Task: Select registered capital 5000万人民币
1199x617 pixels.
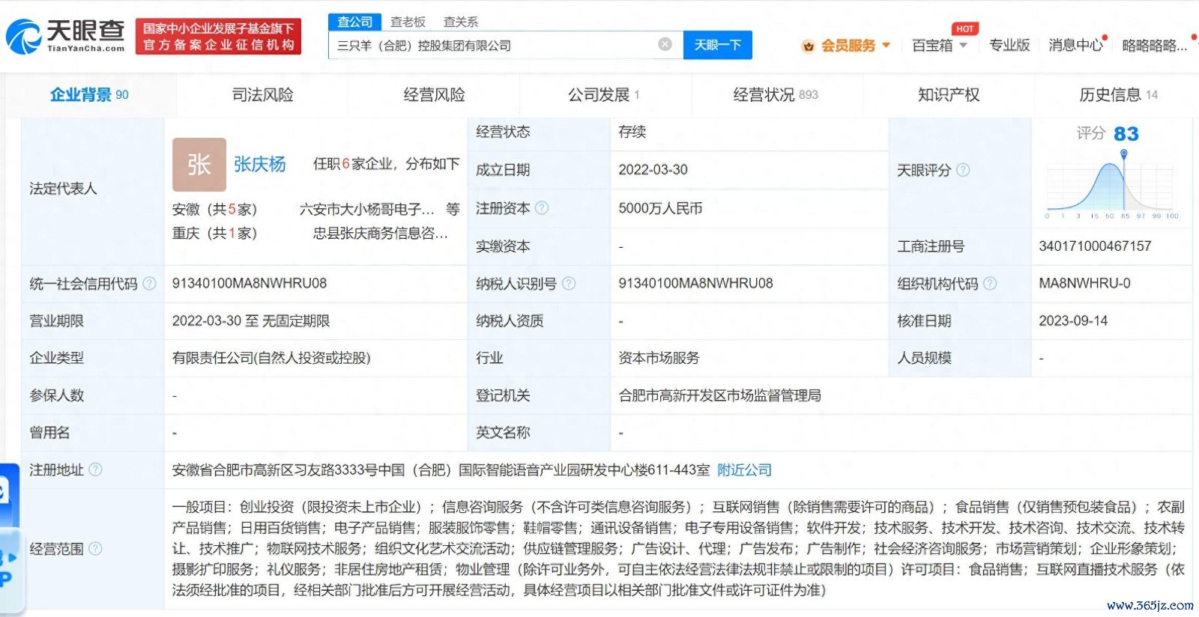Action: pyautogui.click(x=660, y=208)
